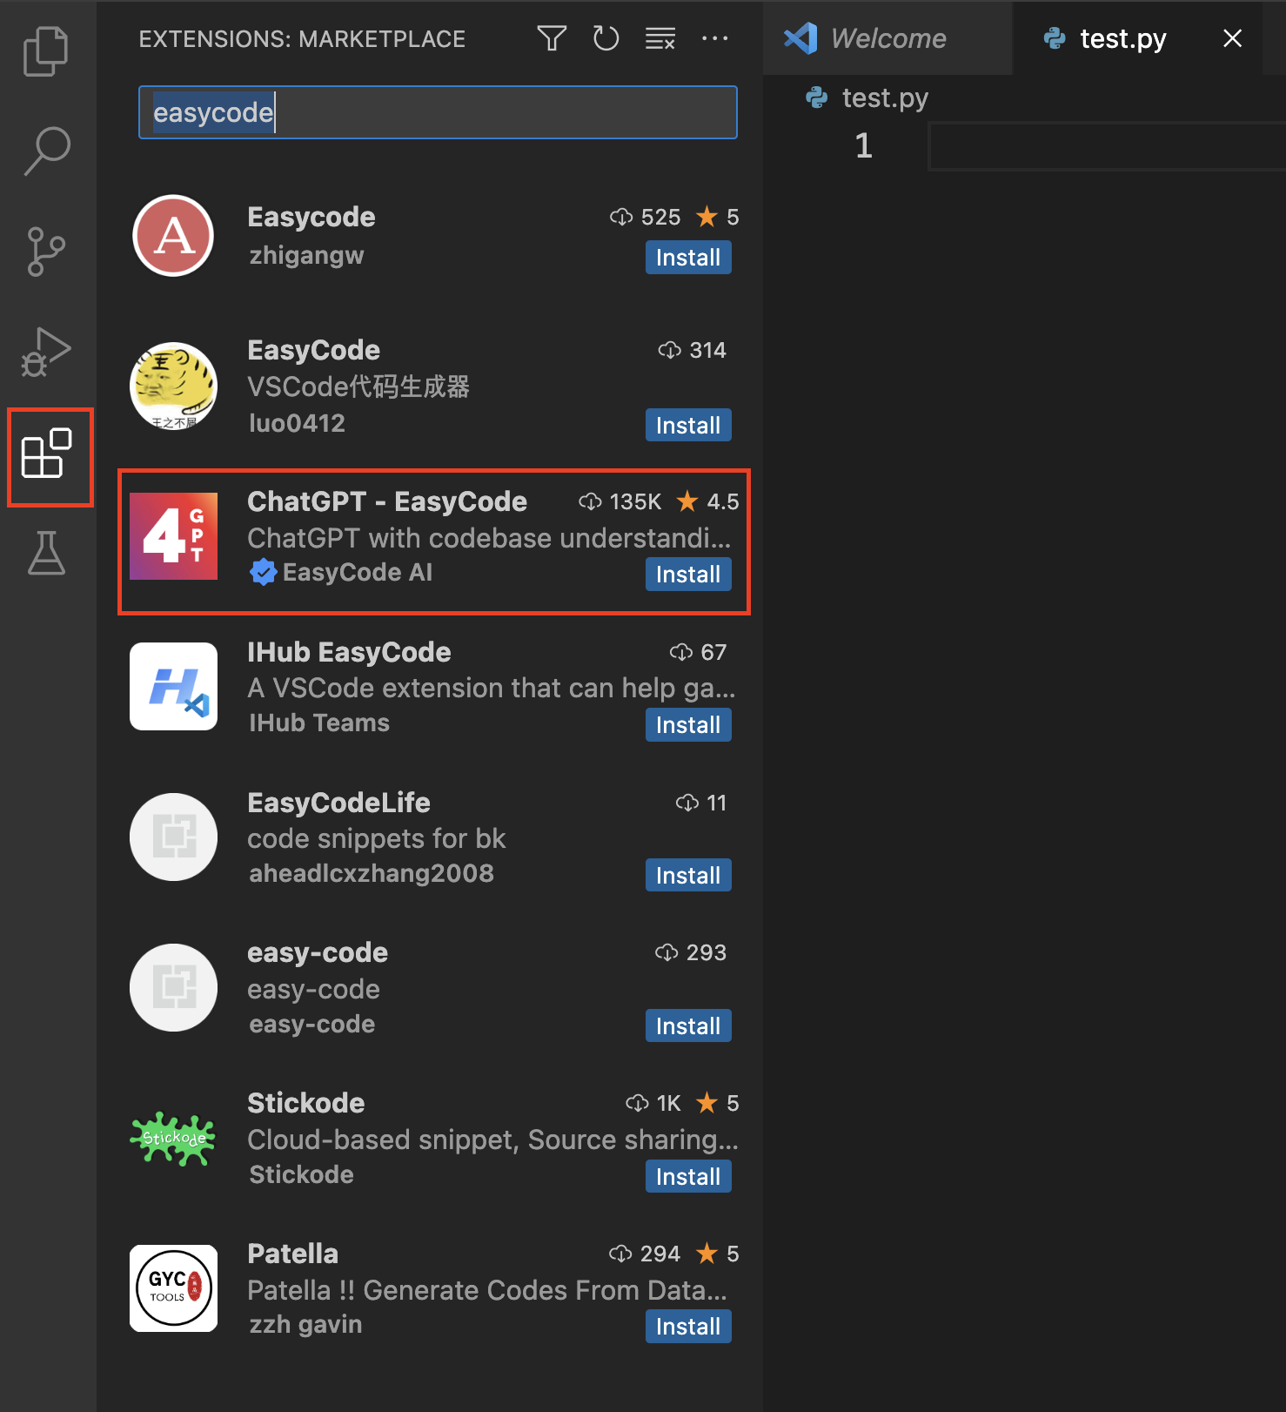Viewport: 1286px width, 1412px height.
Task: Open the tiger logo EasyCode thumbnail
Action: pyautogui.click(x=173, y=386)
